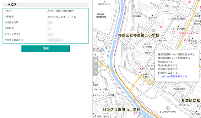Click the green park icon near 都立善福寺川緑地
201x118 pixels.
167,108
